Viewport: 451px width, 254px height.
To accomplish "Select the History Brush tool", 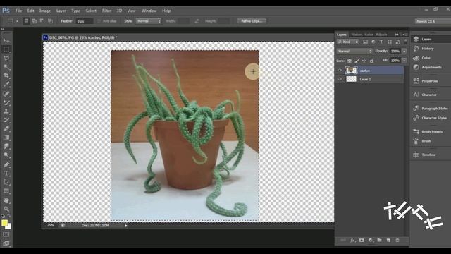I will tap(6, 120).
